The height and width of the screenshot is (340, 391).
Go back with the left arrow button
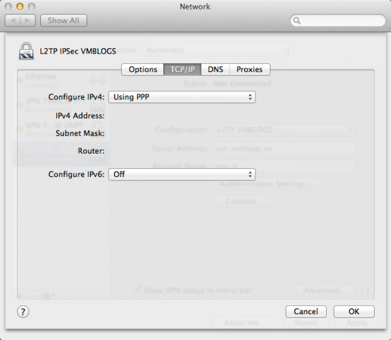click(13, 20)
